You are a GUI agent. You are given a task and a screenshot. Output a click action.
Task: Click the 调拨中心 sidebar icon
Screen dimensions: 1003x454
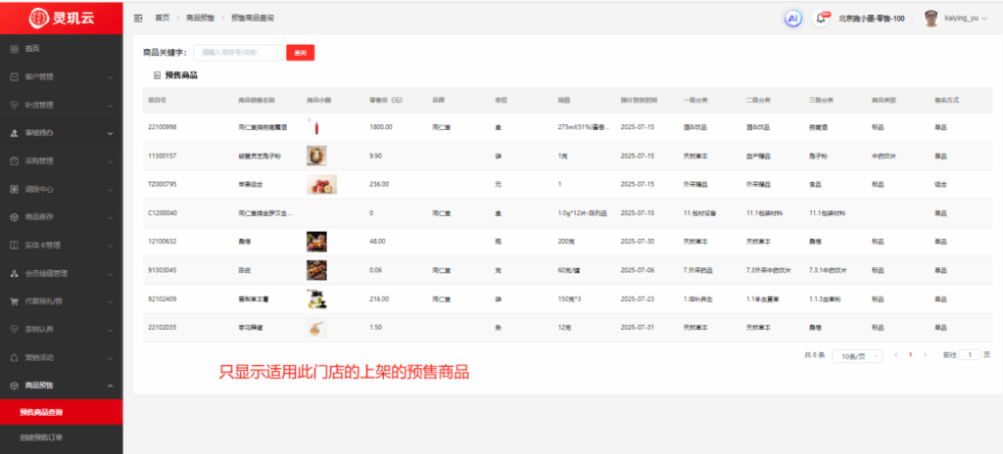coord(14,189)
